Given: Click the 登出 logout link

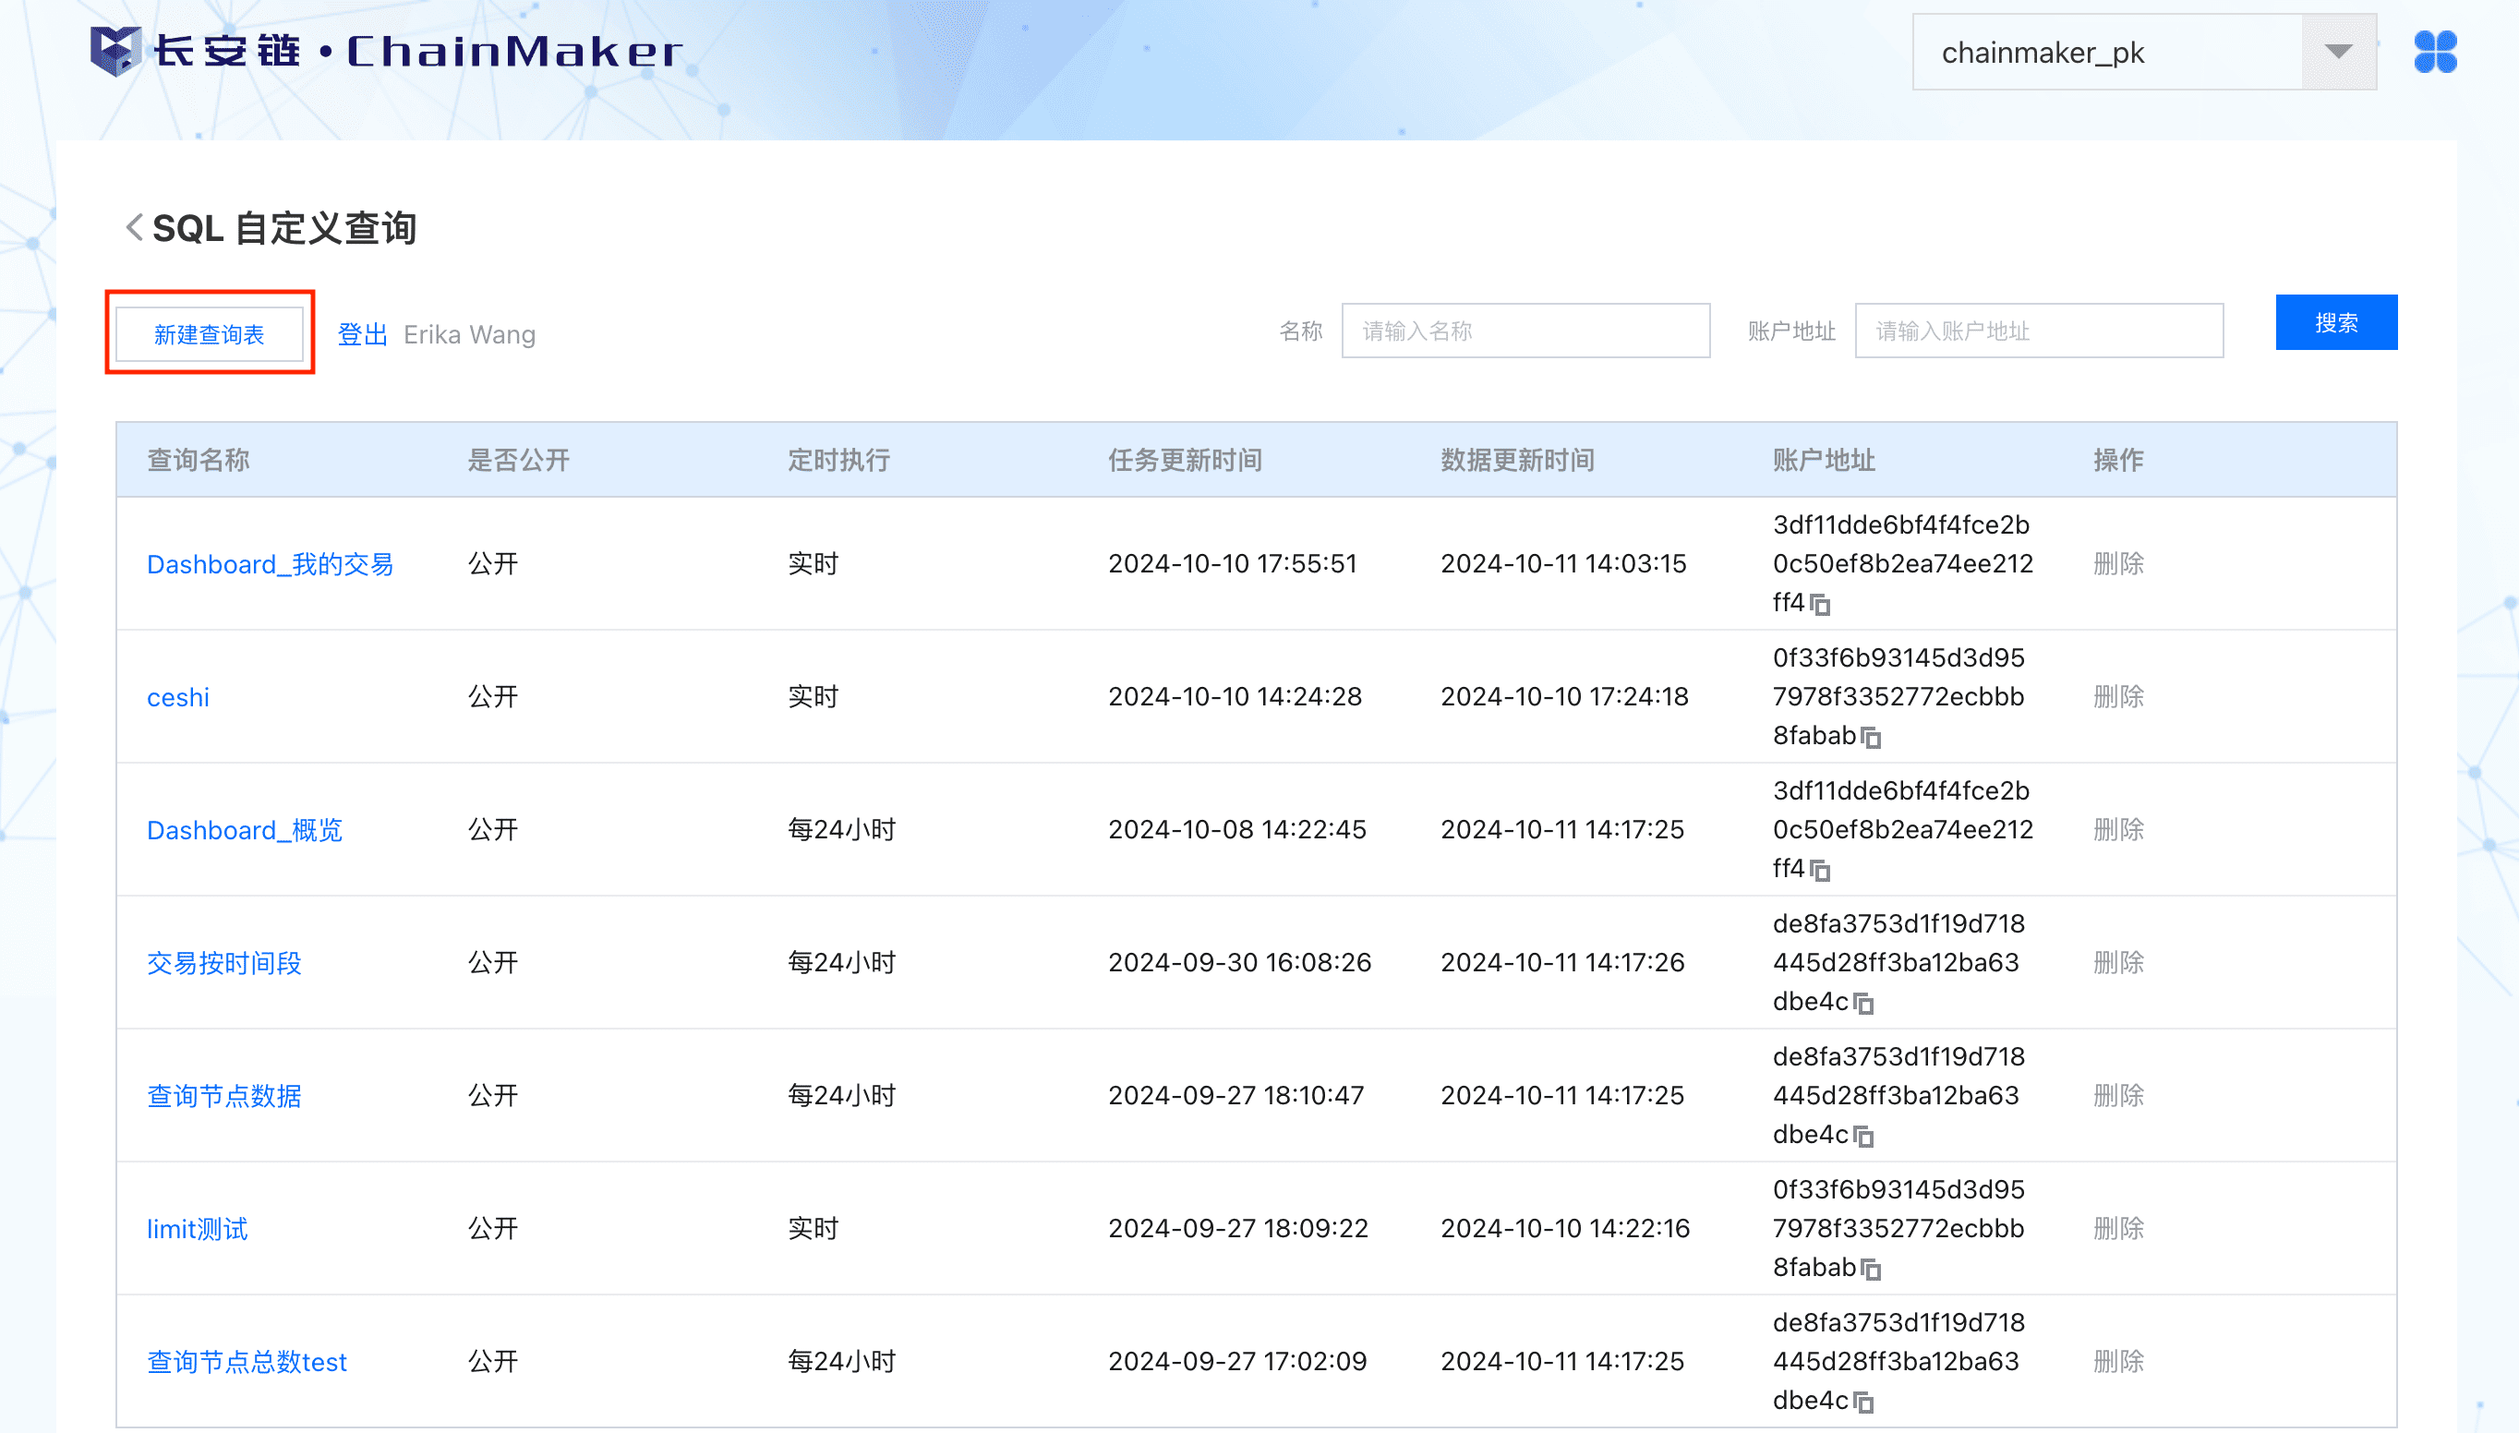Looking at the screenshot, I should tap(362, 334).
